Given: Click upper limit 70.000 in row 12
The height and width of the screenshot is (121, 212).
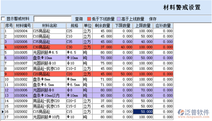Looking at the screenshot, I should click(143, 90).
